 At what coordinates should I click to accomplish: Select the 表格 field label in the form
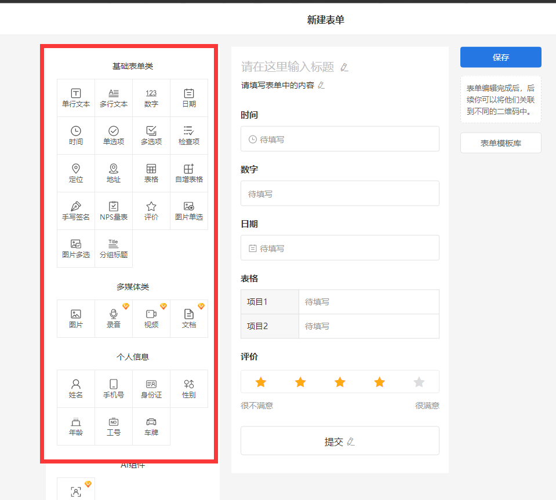tap(249, 279)
